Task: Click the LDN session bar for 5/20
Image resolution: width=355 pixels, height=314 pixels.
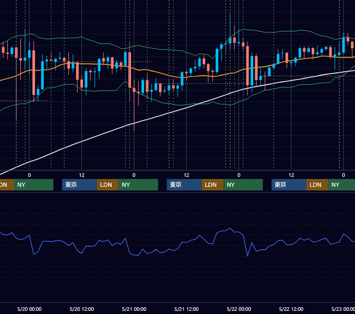Action: (108, 185)
